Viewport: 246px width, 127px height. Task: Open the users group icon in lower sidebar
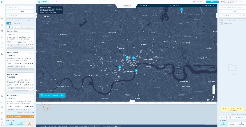click(x=2, y=107)
